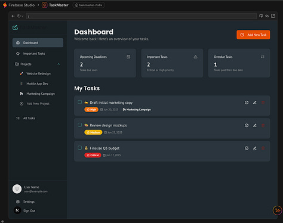This screenshot has width=283, height=223.
Task: Edit the Draft initial marketing copy task
Action: [x=255, y=103]
